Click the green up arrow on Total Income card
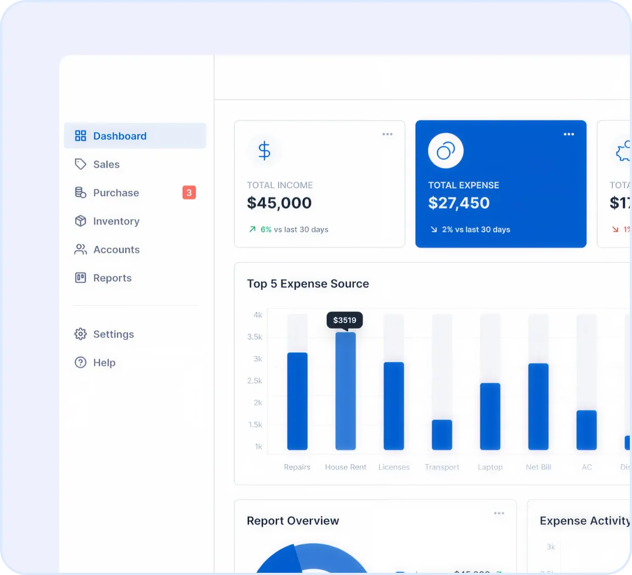632x575 pixels. click(x=252, y=229)
